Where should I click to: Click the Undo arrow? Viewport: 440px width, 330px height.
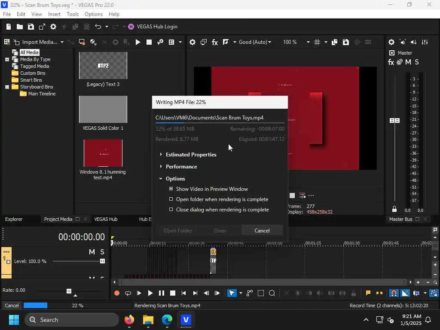click(98, 27)
